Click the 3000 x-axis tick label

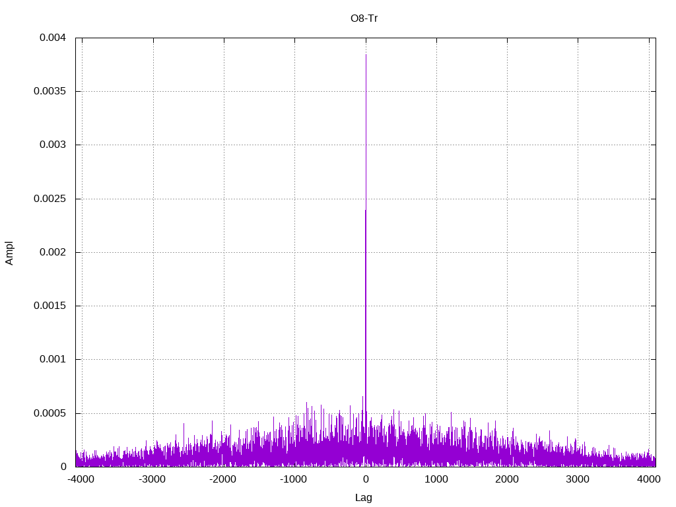pyautogui.click(x=578, y=479)
